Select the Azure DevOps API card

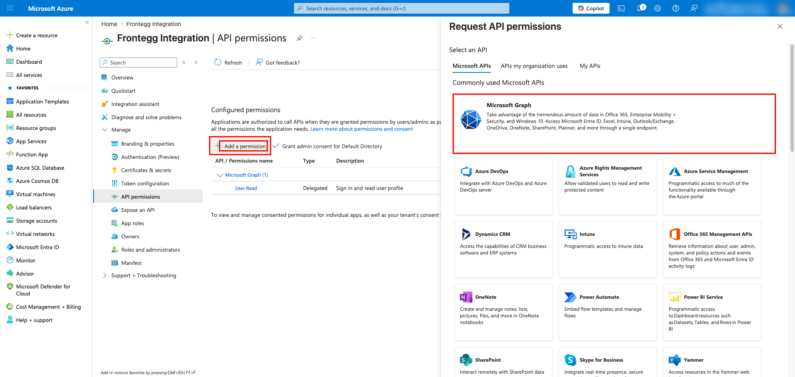(x=503, y=187)
